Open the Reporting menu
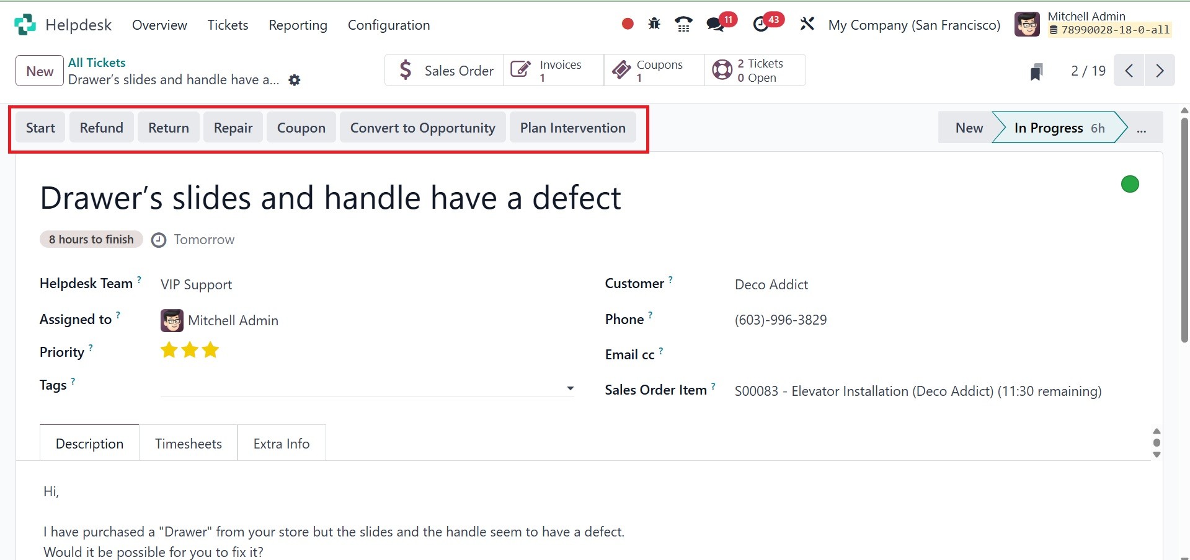1190x560 pixels. point(298,25)
